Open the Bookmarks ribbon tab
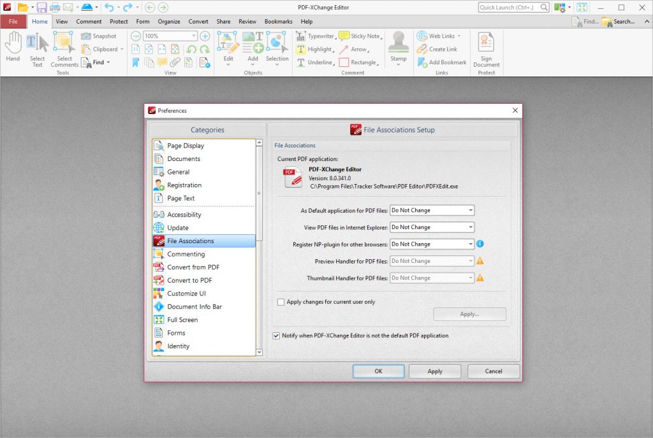 278,22
